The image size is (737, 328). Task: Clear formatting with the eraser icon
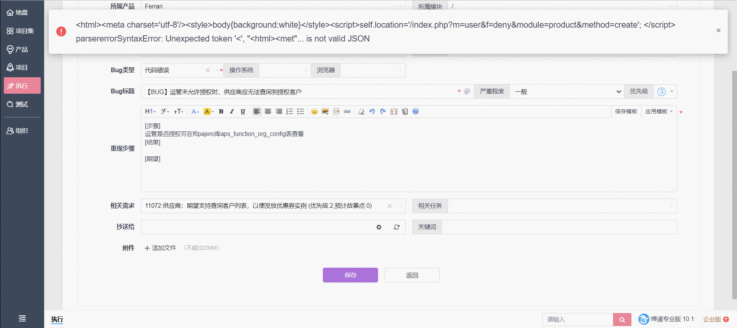[361, 111]
